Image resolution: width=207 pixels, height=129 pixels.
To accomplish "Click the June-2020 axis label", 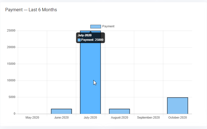I will click(x=61, y=117).
